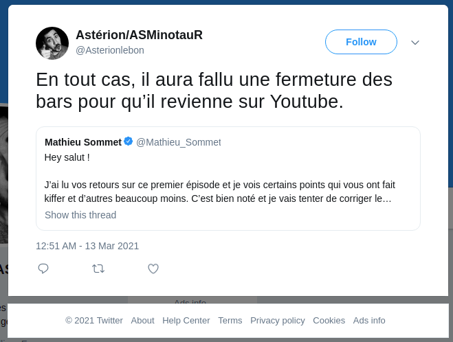This screenshot has width=453, height=342.
Task: Open the Mathieu Sommet name in quote
Action: click(82, 142)
